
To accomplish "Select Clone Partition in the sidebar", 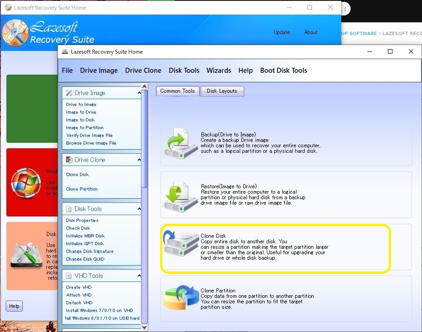I will (x=82, y=189).
